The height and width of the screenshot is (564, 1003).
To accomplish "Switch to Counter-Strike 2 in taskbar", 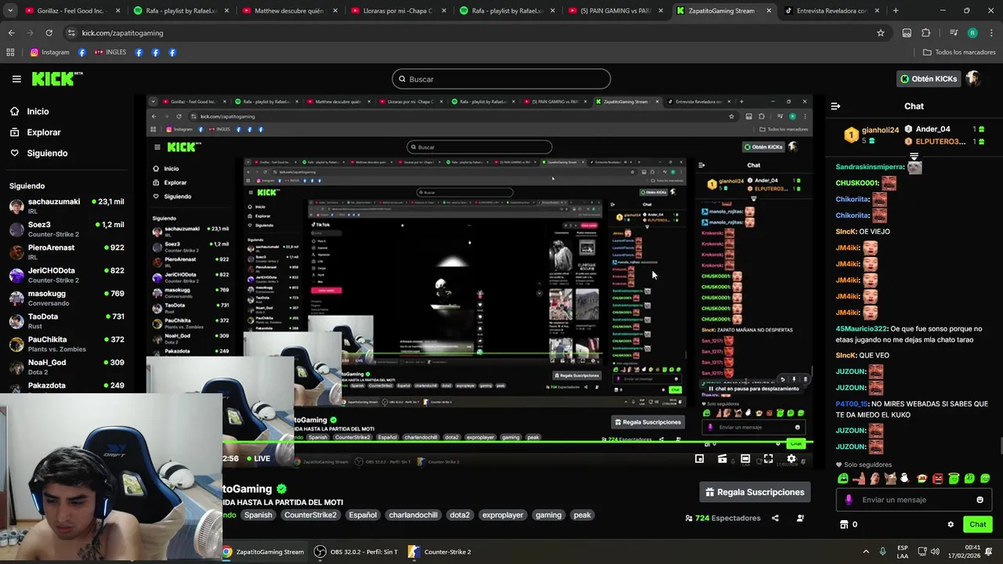I will [x=439, y=551].
